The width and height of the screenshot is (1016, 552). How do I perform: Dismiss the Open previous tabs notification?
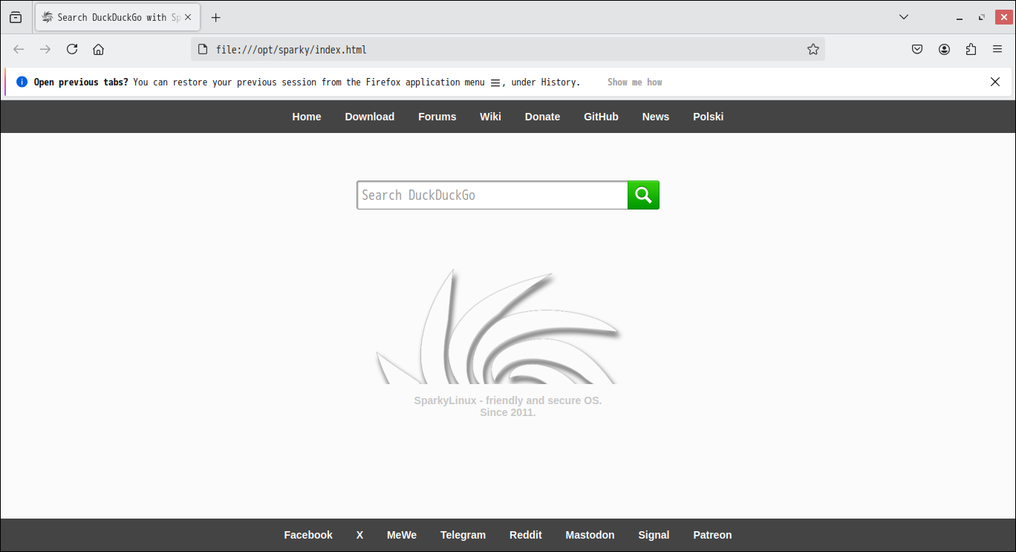tap(995, 82)
